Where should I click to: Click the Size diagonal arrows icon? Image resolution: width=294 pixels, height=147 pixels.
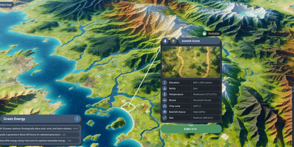coord(164,118)
